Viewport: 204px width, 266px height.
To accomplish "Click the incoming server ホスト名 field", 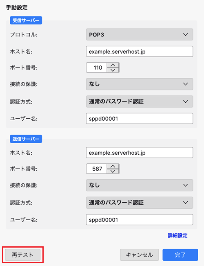I will click(140, 52).
